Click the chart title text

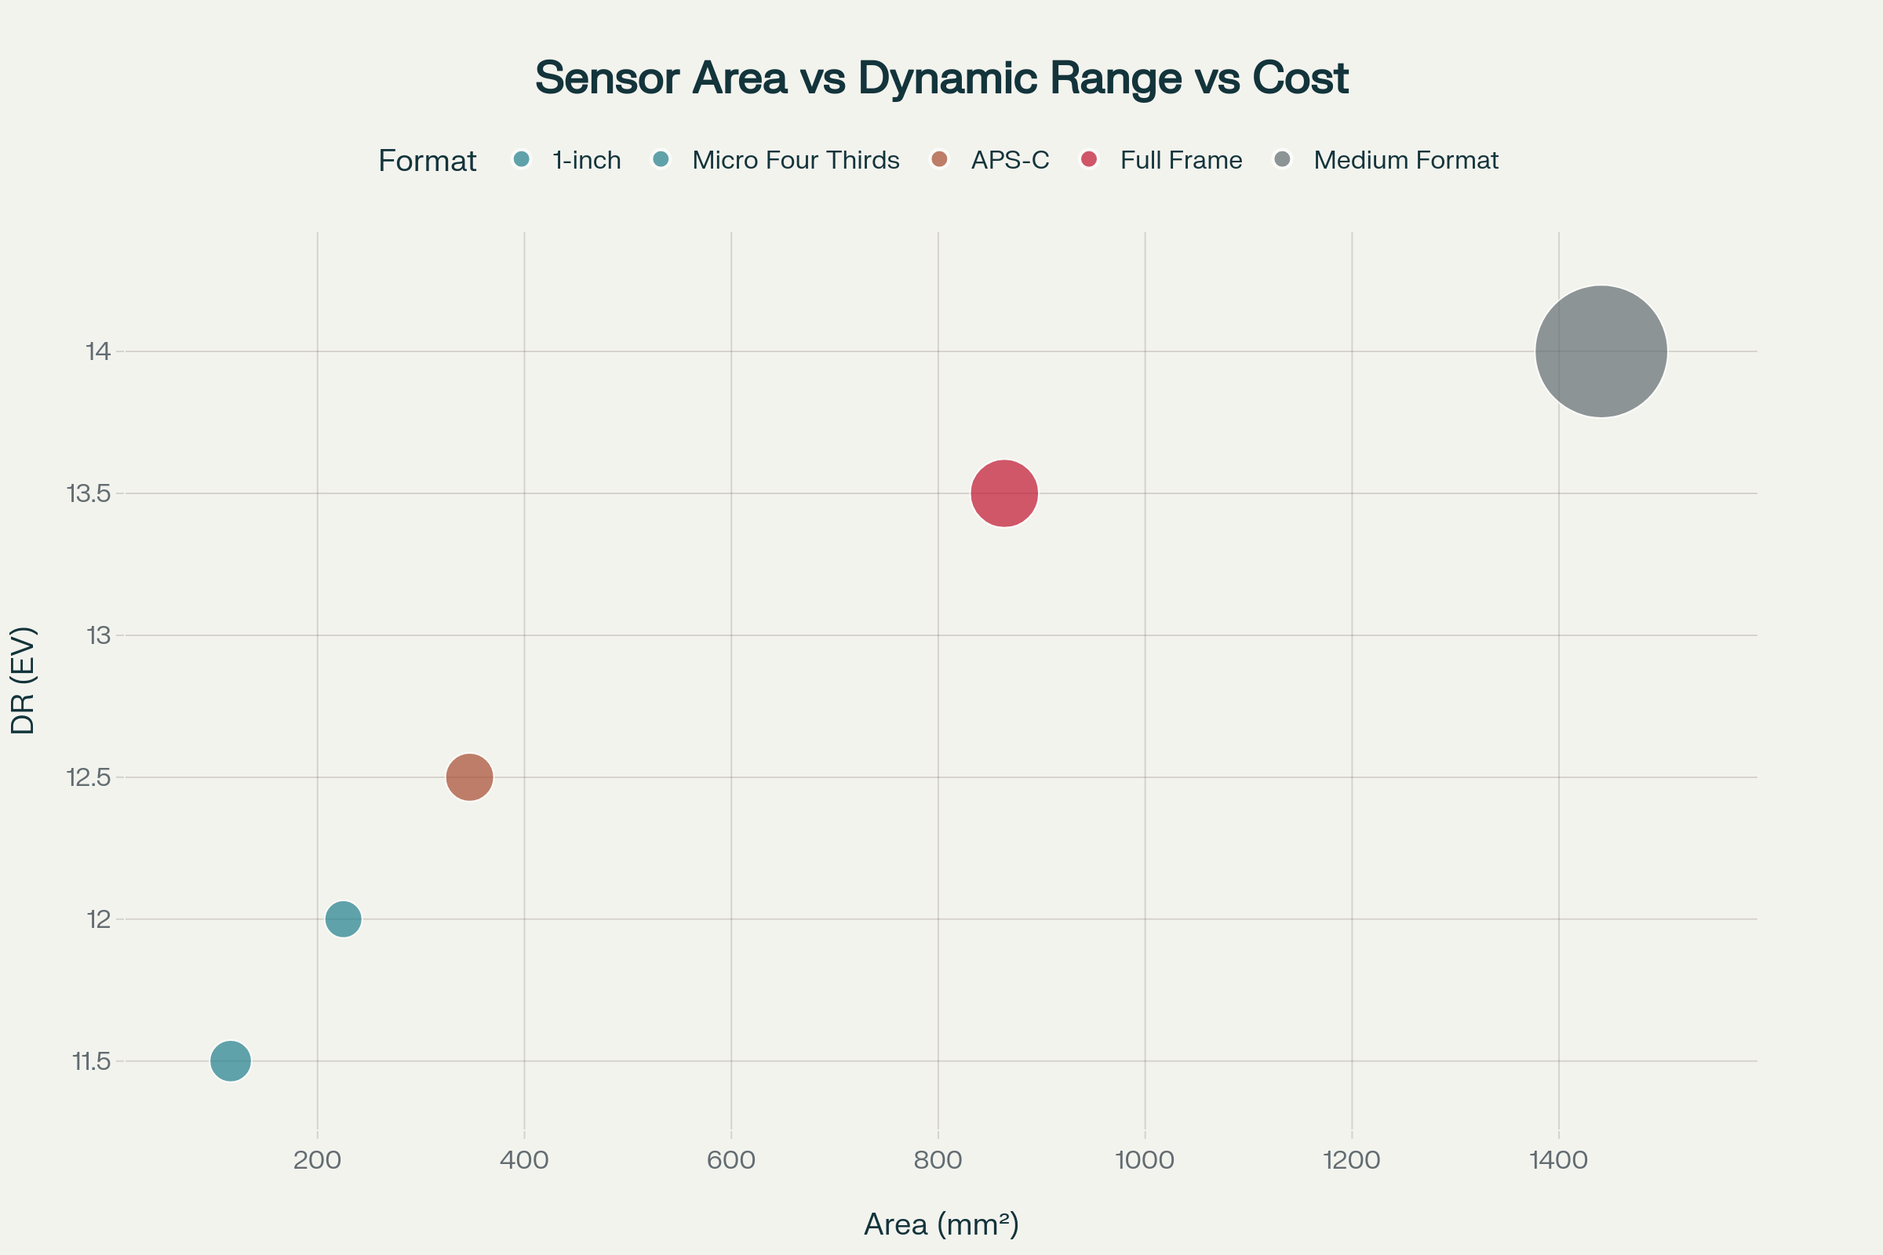click(941, 77)
